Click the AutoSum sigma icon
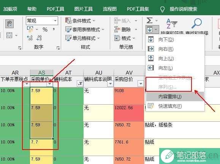220x164 pixels. pos(150,21)
